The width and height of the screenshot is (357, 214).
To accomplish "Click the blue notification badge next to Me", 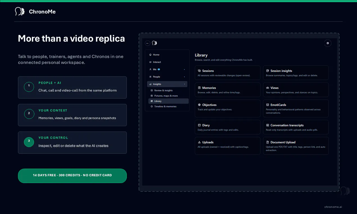I will pyautogui.click(x=159, y=69).
